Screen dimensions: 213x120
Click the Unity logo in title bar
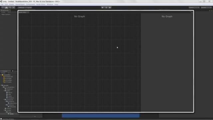pos(1,1)
